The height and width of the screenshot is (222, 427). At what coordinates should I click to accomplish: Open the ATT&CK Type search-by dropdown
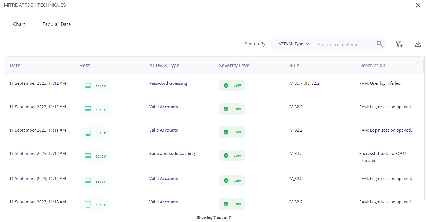tap(294, 44)
